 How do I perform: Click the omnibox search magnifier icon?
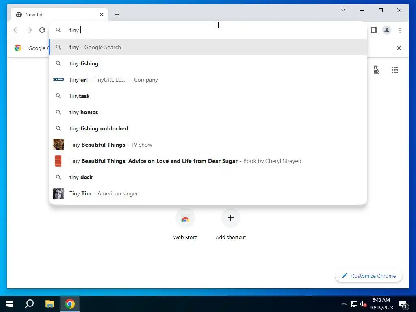point(58,30)
